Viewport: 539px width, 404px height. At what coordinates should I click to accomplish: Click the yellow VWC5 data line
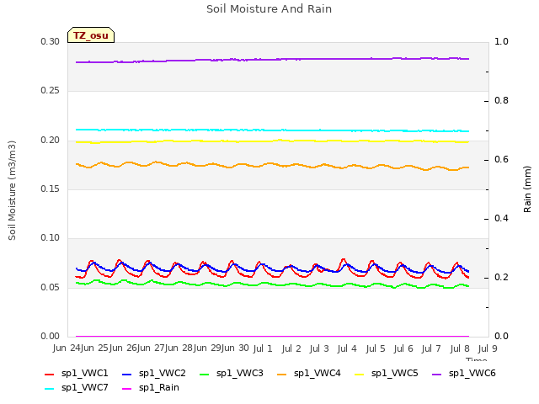pos(272,141)
